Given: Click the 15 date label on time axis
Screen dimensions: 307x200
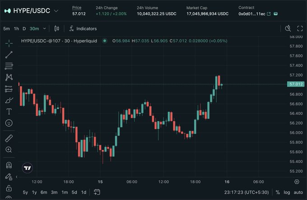Looking at the screenshot, I should [x=100, y=182].
